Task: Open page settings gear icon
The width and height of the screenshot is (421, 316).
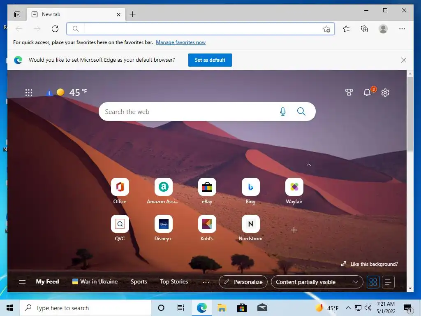Action: (x=385, y=93)
